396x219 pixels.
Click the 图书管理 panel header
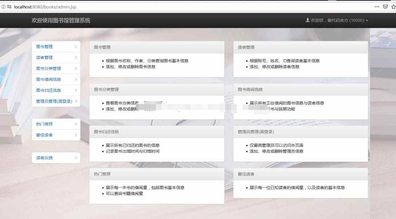tap(157, 47)
